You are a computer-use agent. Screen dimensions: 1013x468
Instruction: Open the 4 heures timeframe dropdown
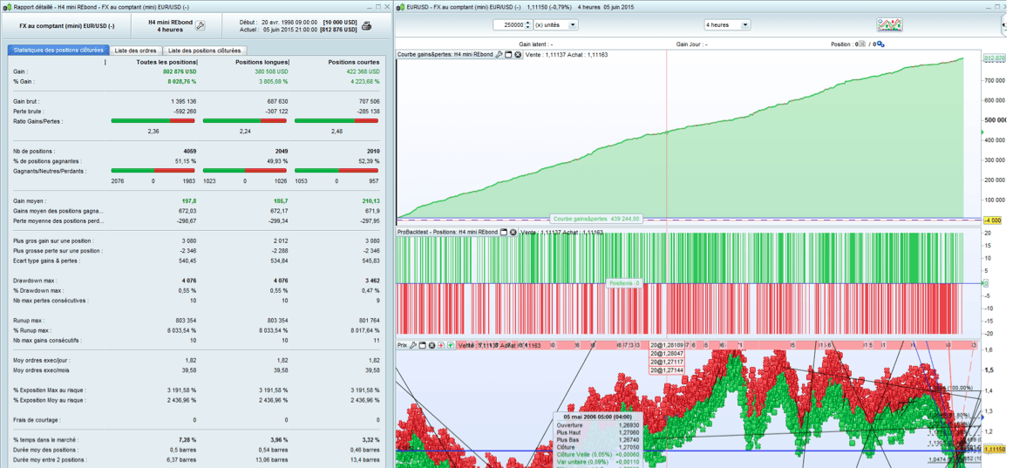(x=727, y=25)
